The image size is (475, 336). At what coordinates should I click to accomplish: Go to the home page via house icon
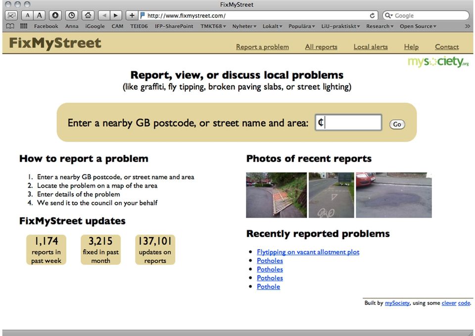[88, 15]
